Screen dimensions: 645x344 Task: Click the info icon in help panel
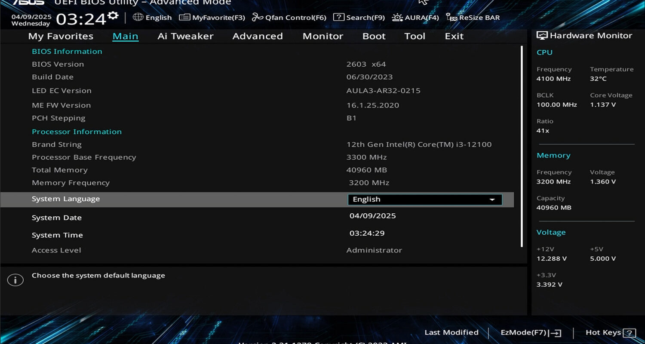tap(15, 280)
